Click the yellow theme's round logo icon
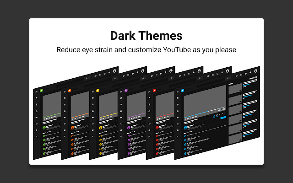Screen dimensions: 293x183 point(98,91)
